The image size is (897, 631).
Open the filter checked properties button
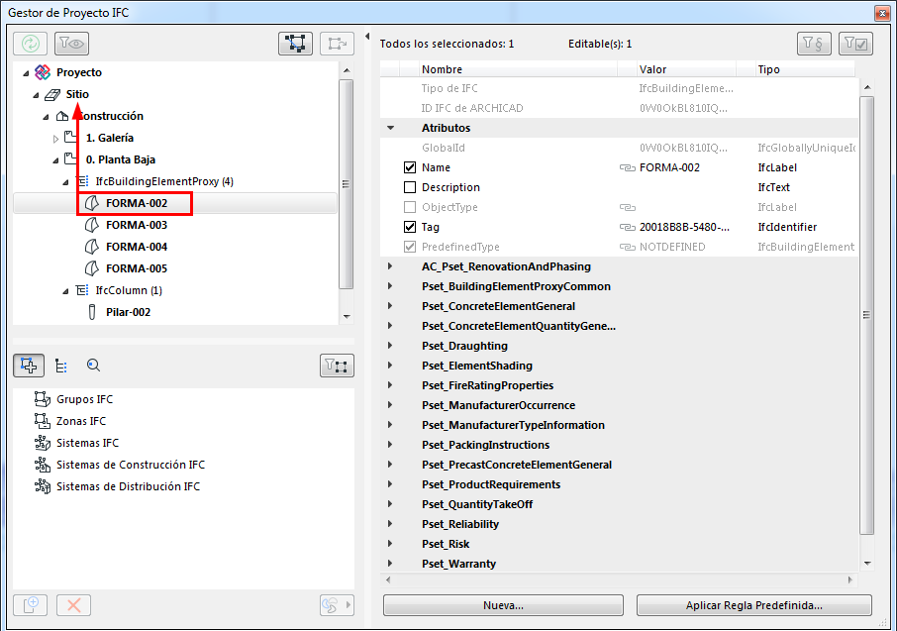[x=855, y=44]
